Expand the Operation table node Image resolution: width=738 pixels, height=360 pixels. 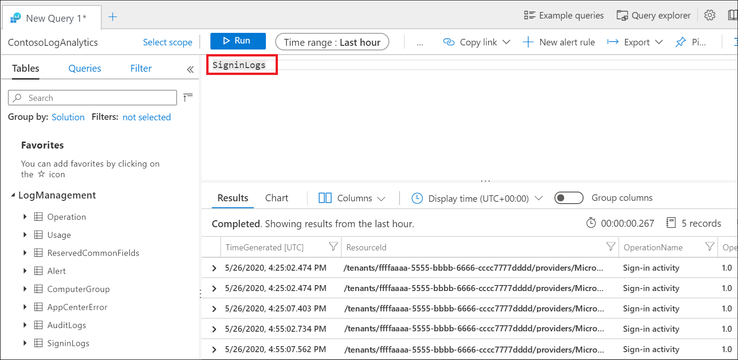click(x=25, y=217)
